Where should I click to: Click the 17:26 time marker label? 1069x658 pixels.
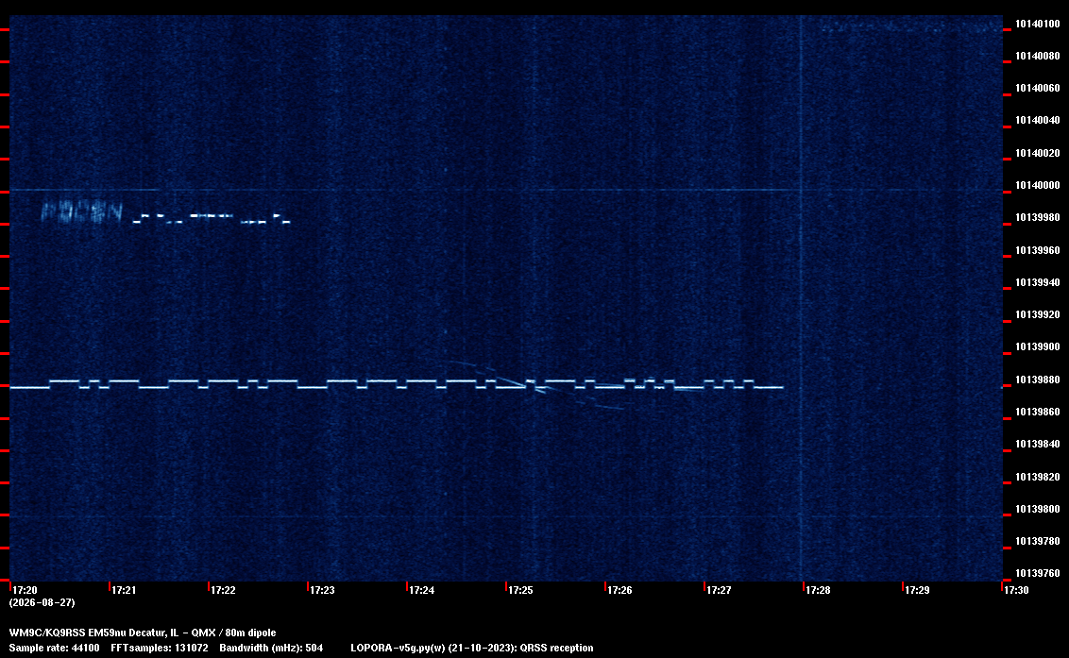619,590
